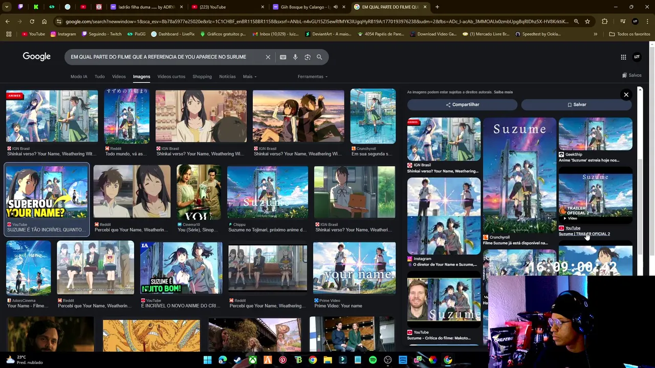Open Microsoft Edge from taskbar
The image size is (655, 368).
[x=223, y=360]
